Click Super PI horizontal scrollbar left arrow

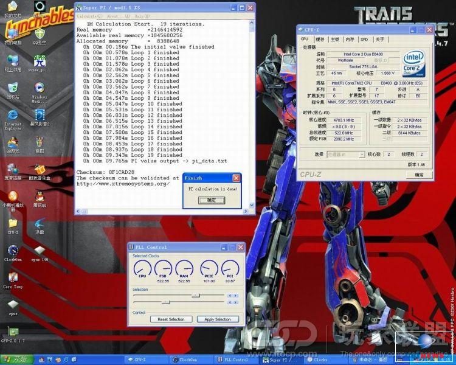pos(78,211)
